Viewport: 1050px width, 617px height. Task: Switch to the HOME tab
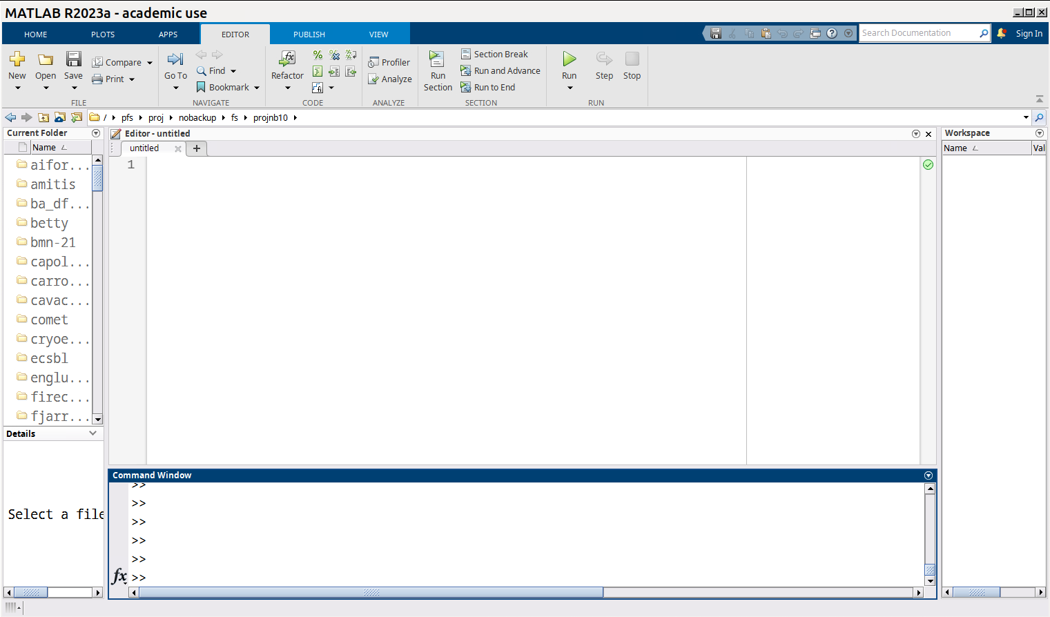pos(36,34)
